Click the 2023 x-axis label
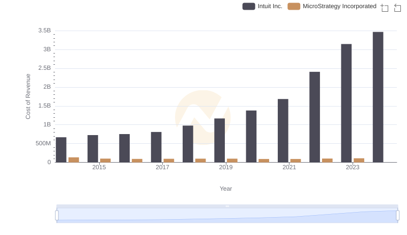Screen dimensions: 407x235 point(353,167)
